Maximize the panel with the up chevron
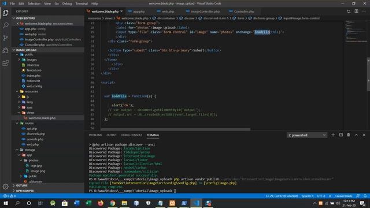370x208 pixels. click(x=356, y=135)
